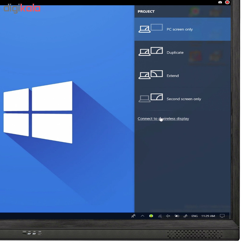Click the red record button at top
Viewport: 248px width, 248px height.
pyautogui.click(x=227, y=2)
